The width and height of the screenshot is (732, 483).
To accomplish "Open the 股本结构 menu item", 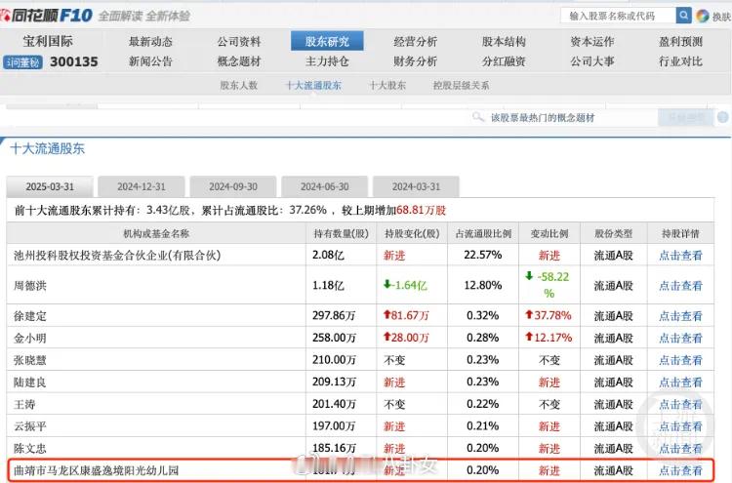I will point(504,42).
